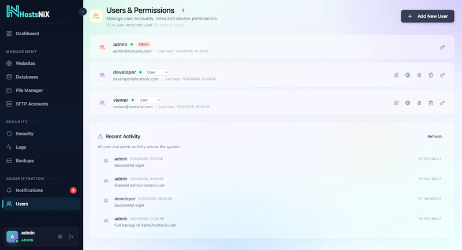Open the Security page

tap(41, 134)
